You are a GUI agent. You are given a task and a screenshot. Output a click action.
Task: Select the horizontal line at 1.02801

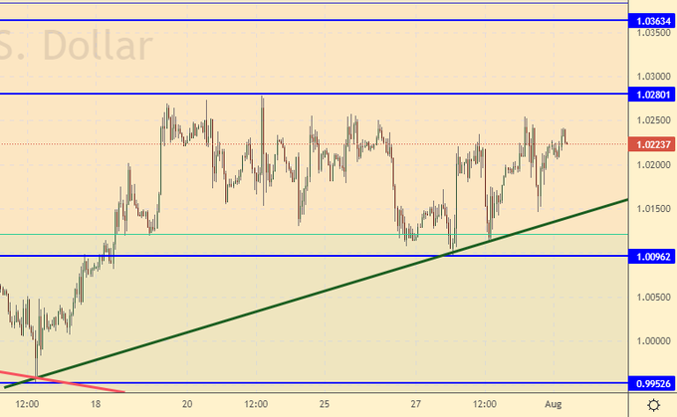398,94
